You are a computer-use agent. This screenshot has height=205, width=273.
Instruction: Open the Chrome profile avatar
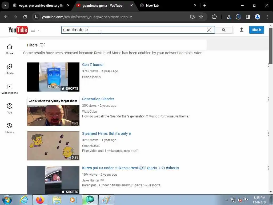[x=258, y=17]
